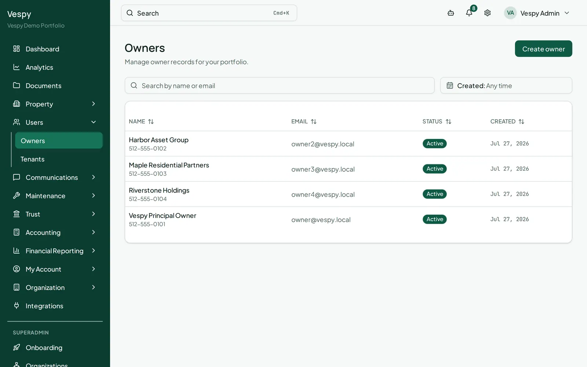Viewport: 587px width, 367px height.
Task: Expand the Organization menu chevron
Action: pos(94,287)
